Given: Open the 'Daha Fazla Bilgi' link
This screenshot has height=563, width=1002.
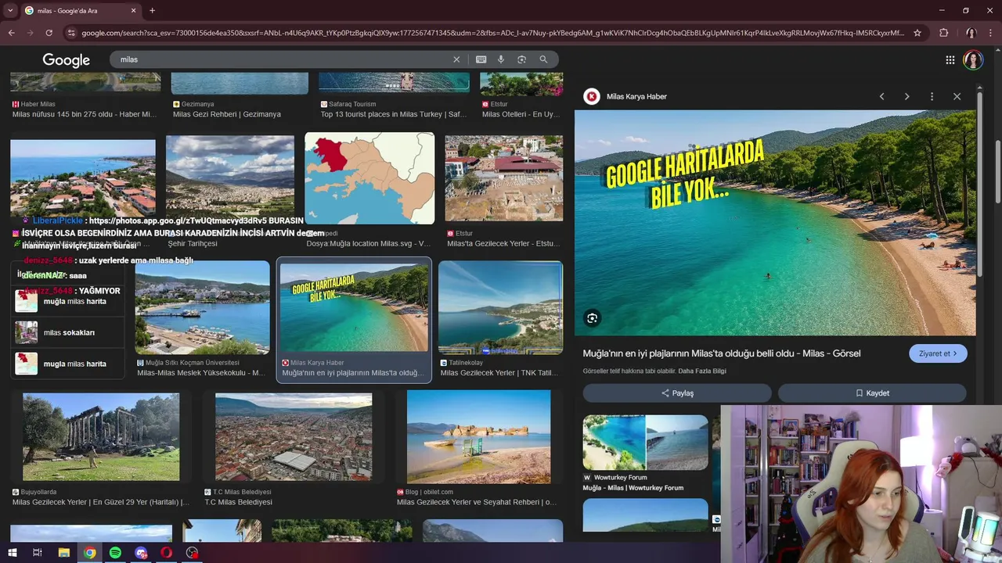Looking at the screenshot, I should [x=702, y=371].
